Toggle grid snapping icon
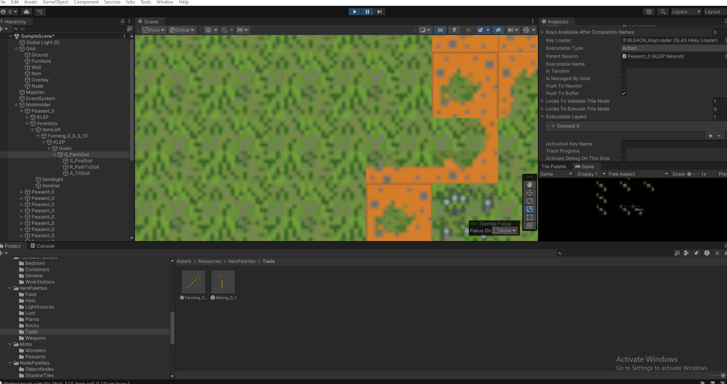Screen dimensions: 727x384 pyautogui.click(x=224, y=30)
